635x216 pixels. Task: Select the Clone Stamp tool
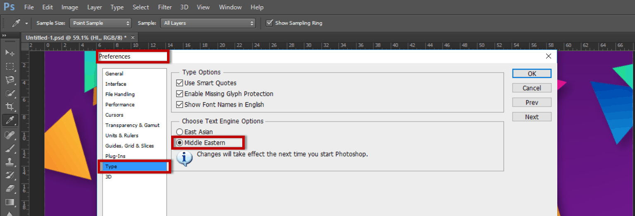coord(10,162)
